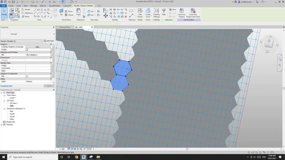285x160 pixels.
Task: Open the File menu tab
Action: 3,6
